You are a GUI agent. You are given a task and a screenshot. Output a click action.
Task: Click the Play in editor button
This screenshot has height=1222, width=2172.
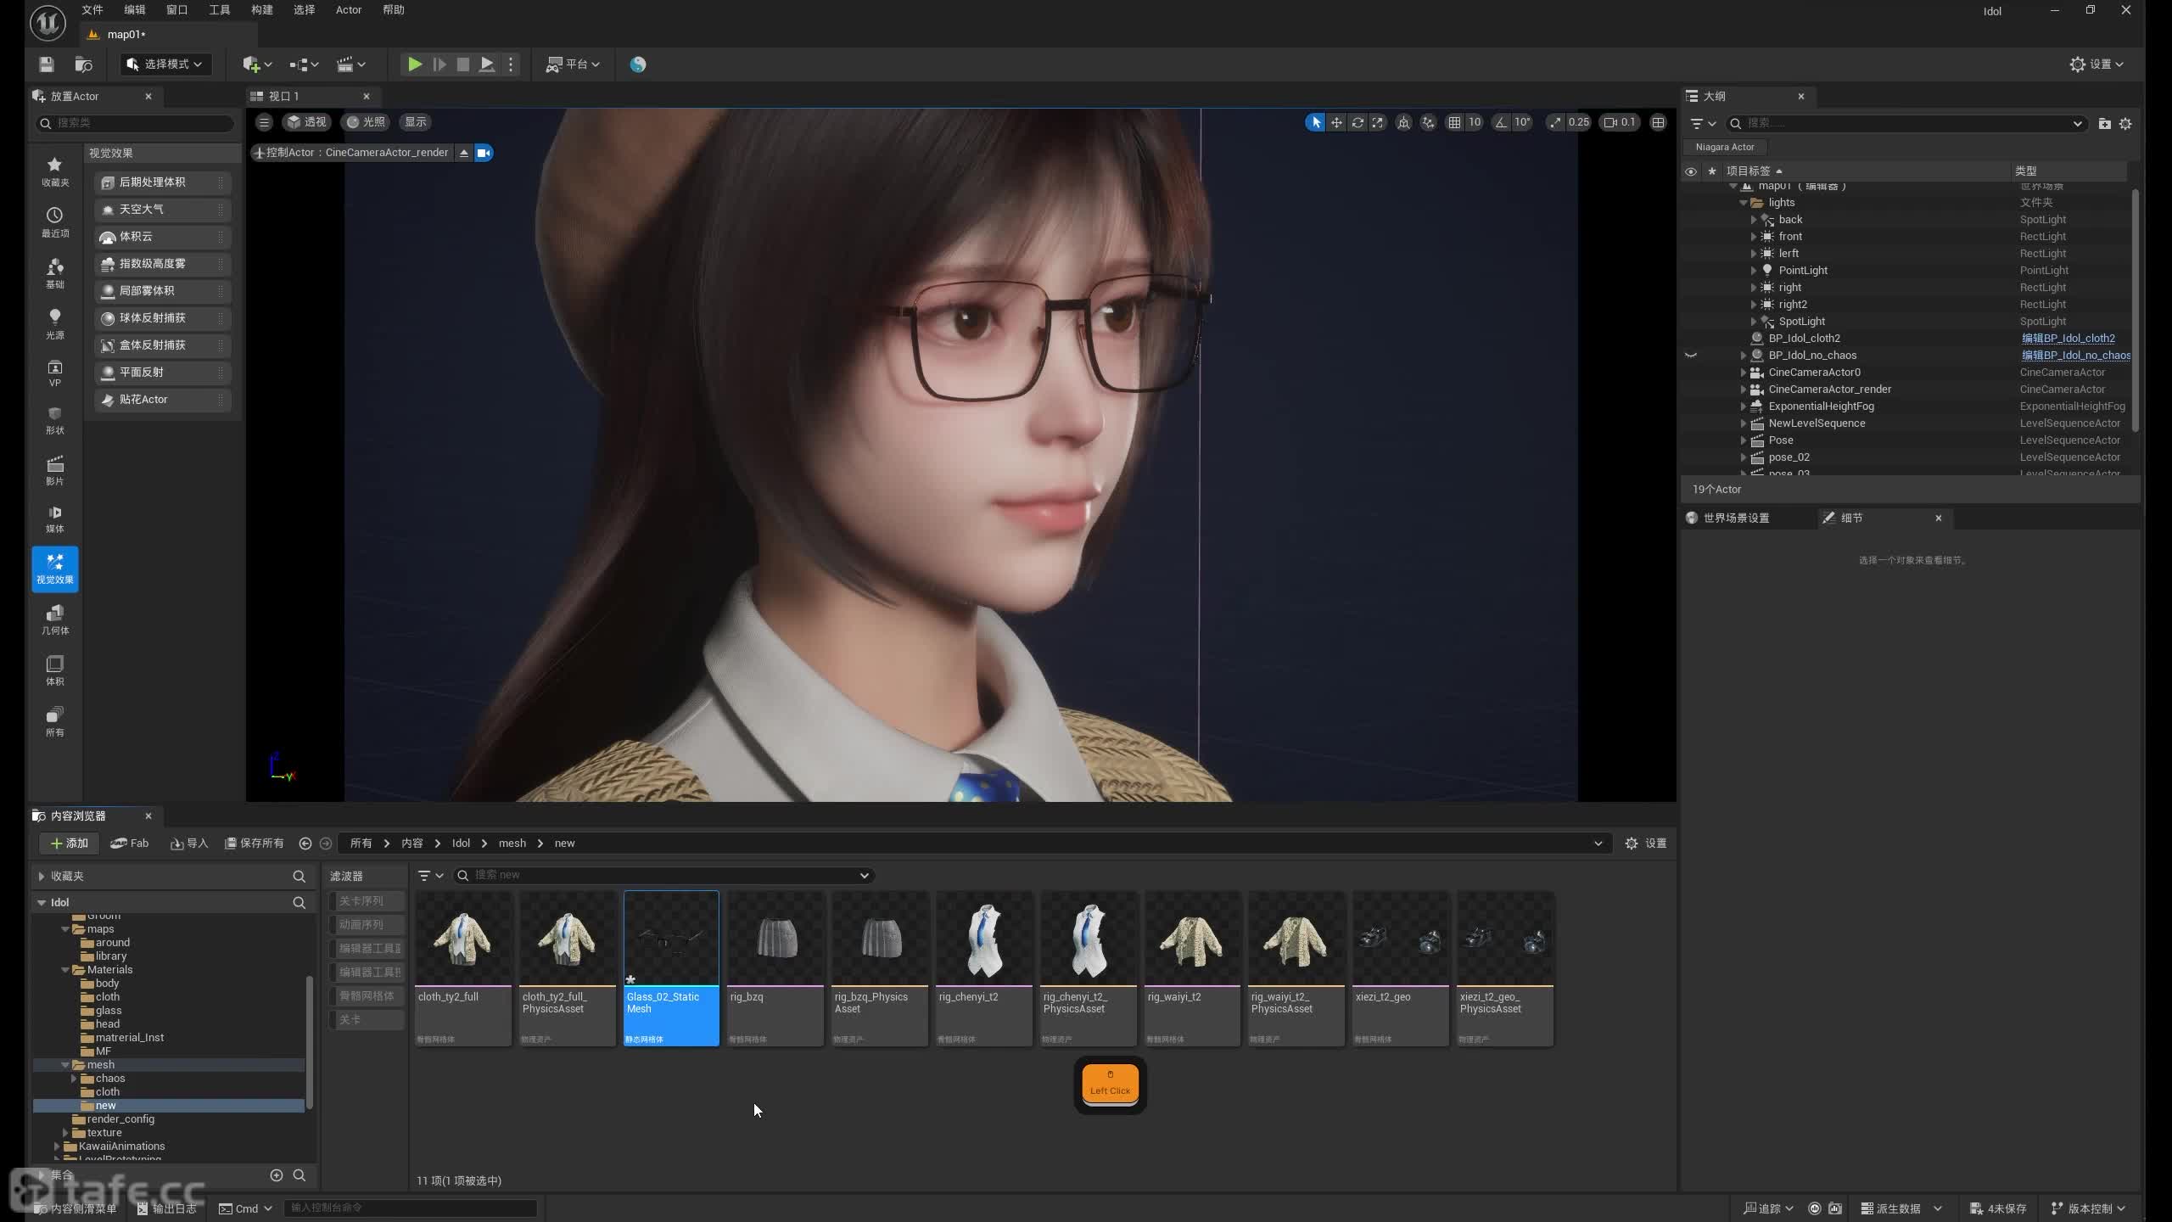click(x=414, y=64)
